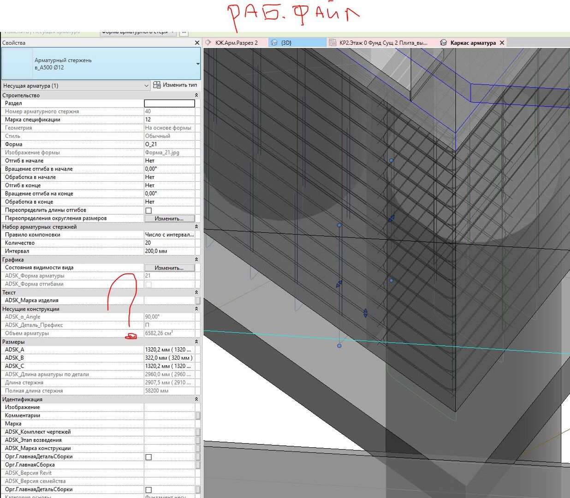The height and width of the screenshot is (498, 570).
Task: Click the sheet icon on КР2.Этаж 0 tab
Action: click(332, 42)
